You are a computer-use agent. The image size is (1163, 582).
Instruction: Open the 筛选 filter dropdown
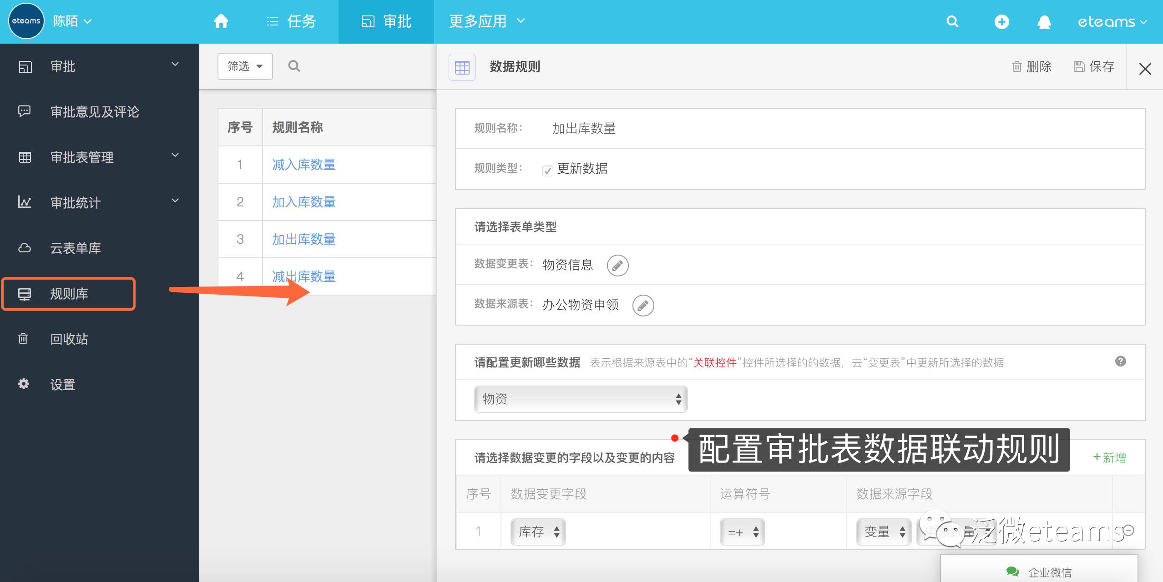click(x=245, y=66)
